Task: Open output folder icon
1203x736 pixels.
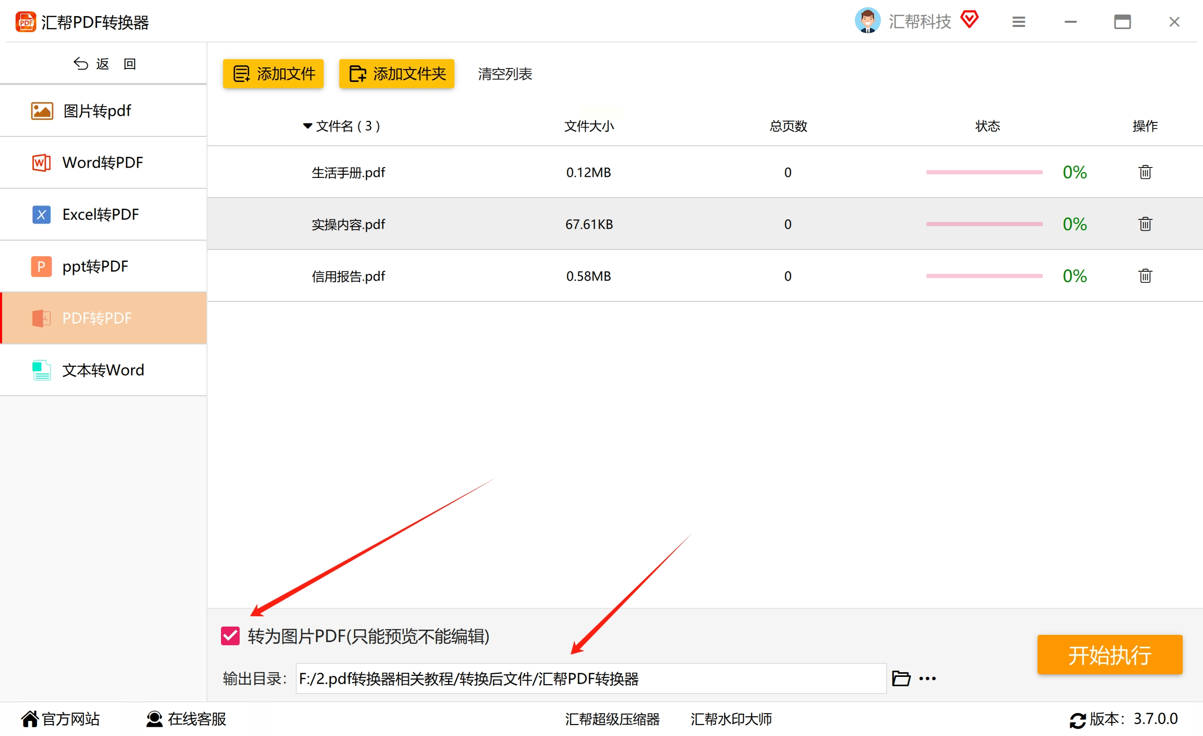Action: (x=901, y=678)
